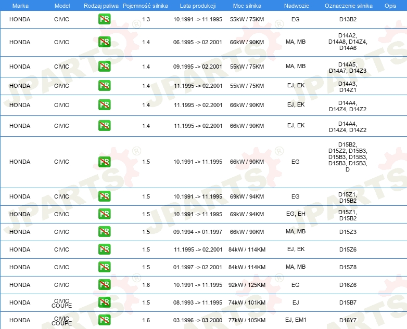The width and height of the screenshot is (407, 329).
Task: Select engine code D16Y7
Action: (348, 320)
